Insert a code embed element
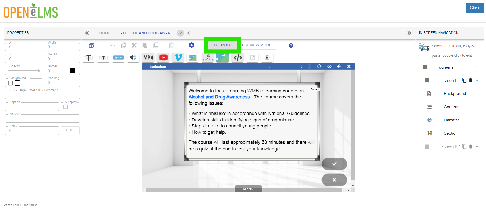This screenshot has height=208, width=486. 238,58
